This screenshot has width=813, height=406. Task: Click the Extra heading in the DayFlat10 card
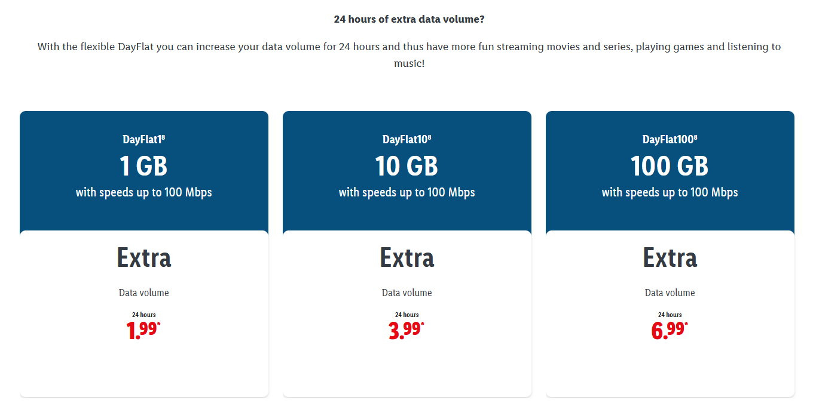[x=406, y=258]
